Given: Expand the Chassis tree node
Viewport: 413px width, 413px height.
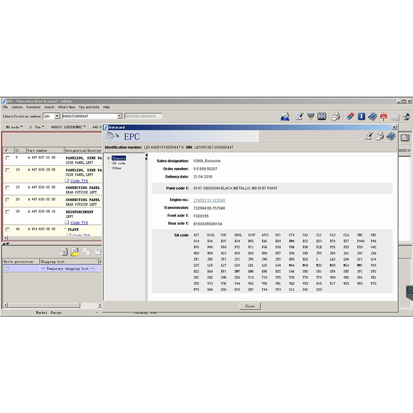Looking at the screenshot, I should tap(109, 158).
